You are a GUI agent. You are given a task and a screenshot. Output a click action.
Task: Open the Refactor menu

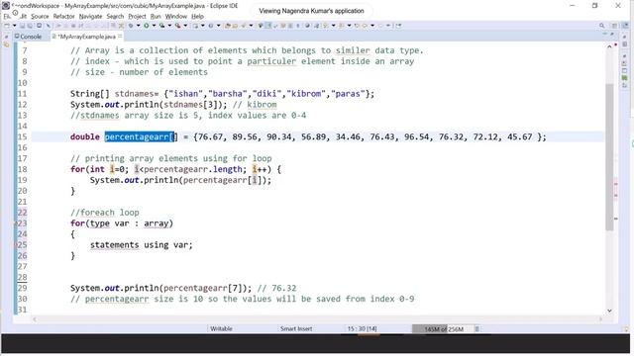pos(63,16)
